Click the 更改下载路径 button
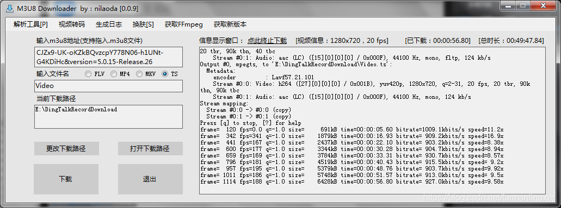Viewport: 561px width, 208px height. coord(66,149)
